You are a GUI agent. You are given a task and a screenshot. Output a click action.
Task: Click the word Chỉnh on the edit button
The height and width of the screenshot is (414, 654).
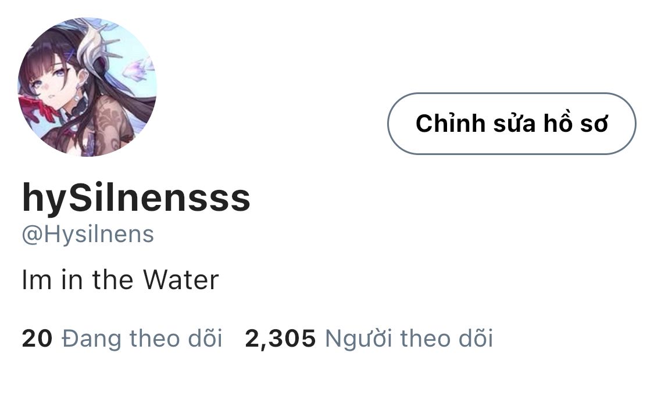pos(451,124)
